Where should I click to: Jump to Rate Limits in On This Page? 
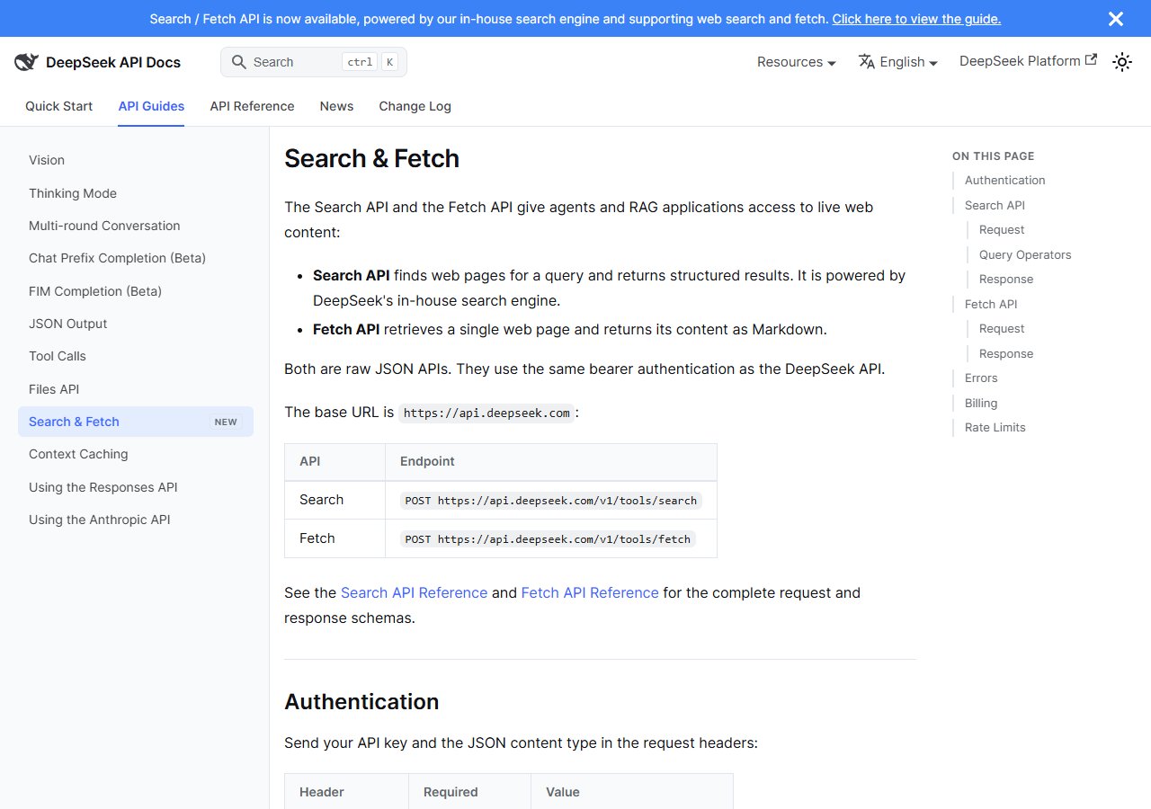point(995,427)
